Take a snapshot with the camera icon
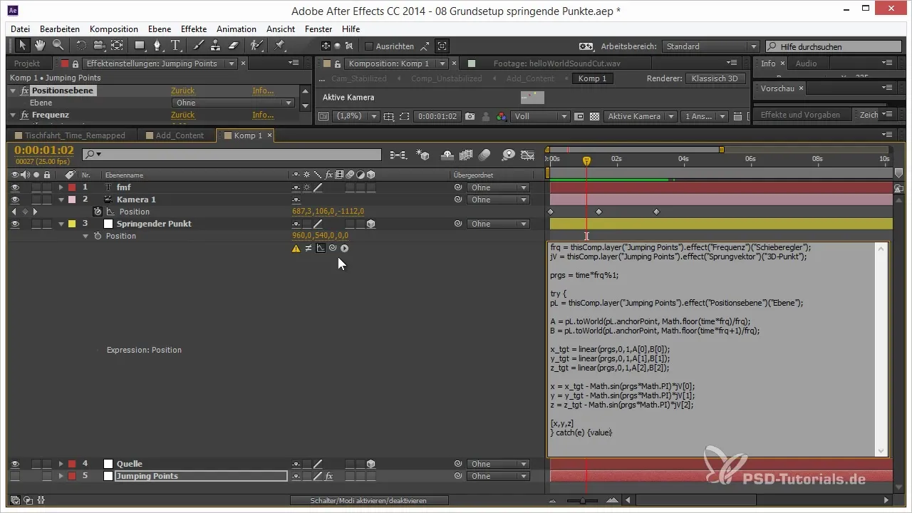 [x=470, y=116]
